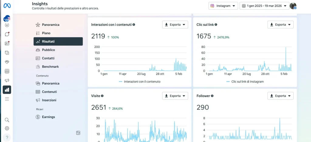
Task: Open the Benchmark section
Action: [x=58, y=66]
